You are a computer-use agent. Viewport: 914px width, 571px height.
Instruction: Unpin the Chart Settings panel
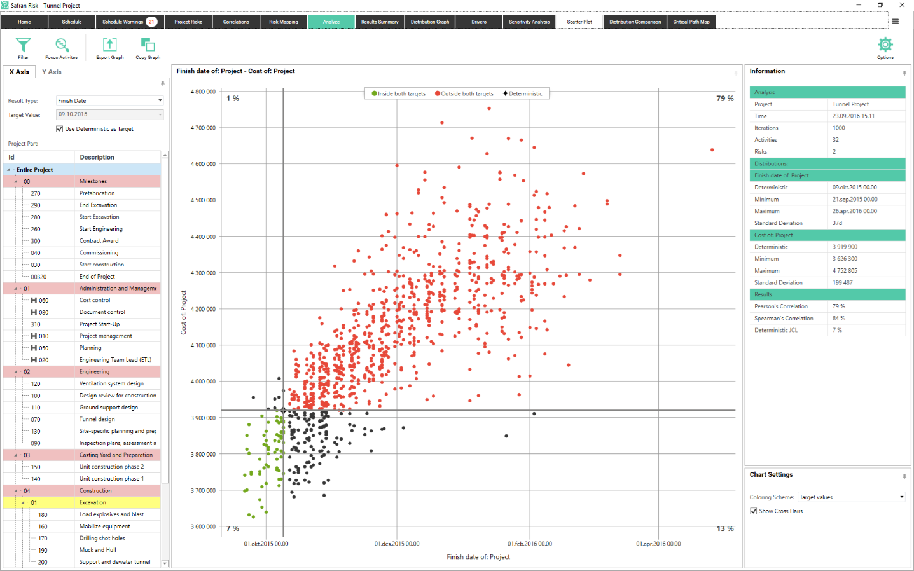(904, 476)
